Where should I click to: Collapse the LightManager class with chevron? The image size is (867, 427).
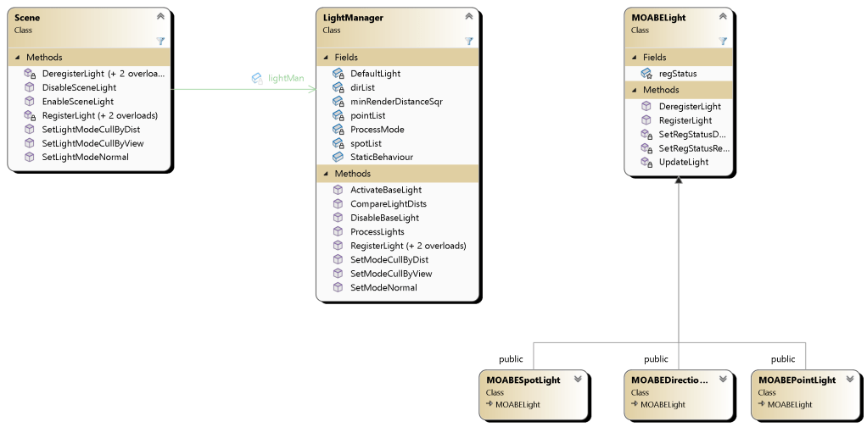tap(468, 16)
